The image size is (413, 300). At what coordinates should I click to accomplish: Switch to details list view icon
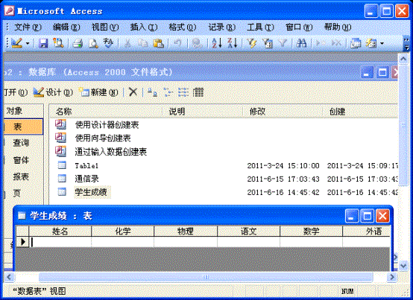click(198, 92)
